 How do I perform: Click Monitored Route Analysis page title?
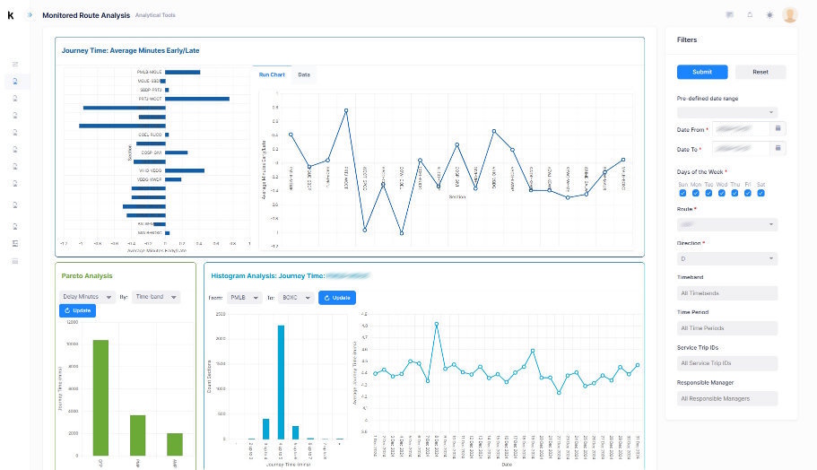[x=86, y=15]
